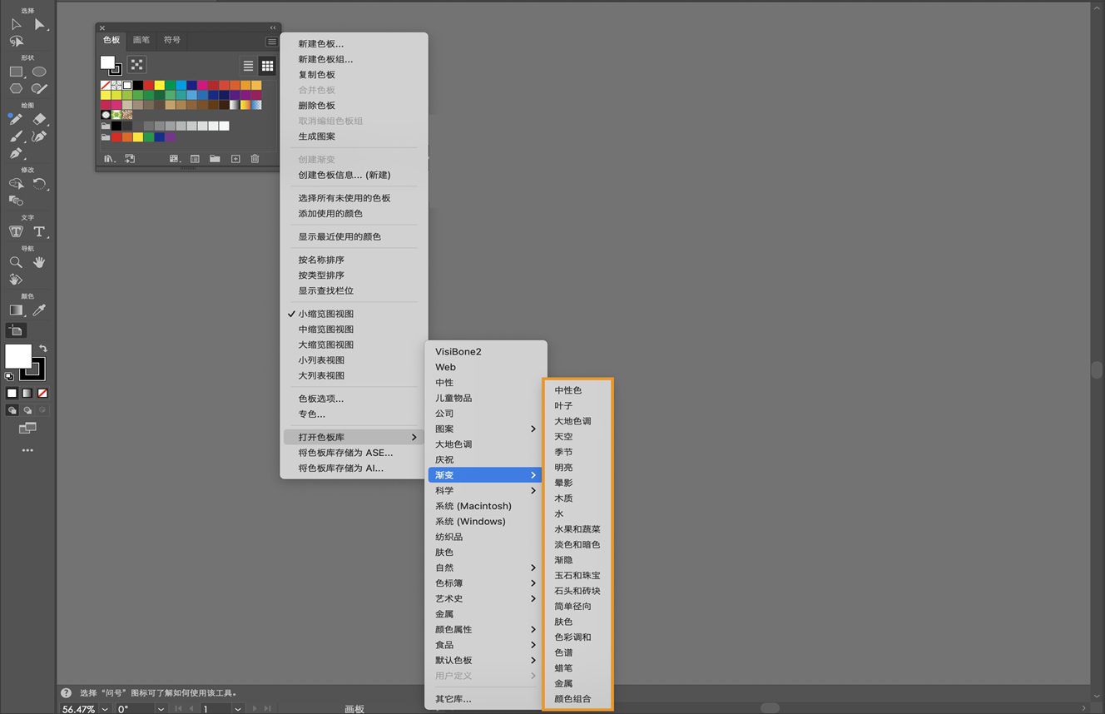Switch to the 符号 tab
1105x714 pixels.
(171, 40)
